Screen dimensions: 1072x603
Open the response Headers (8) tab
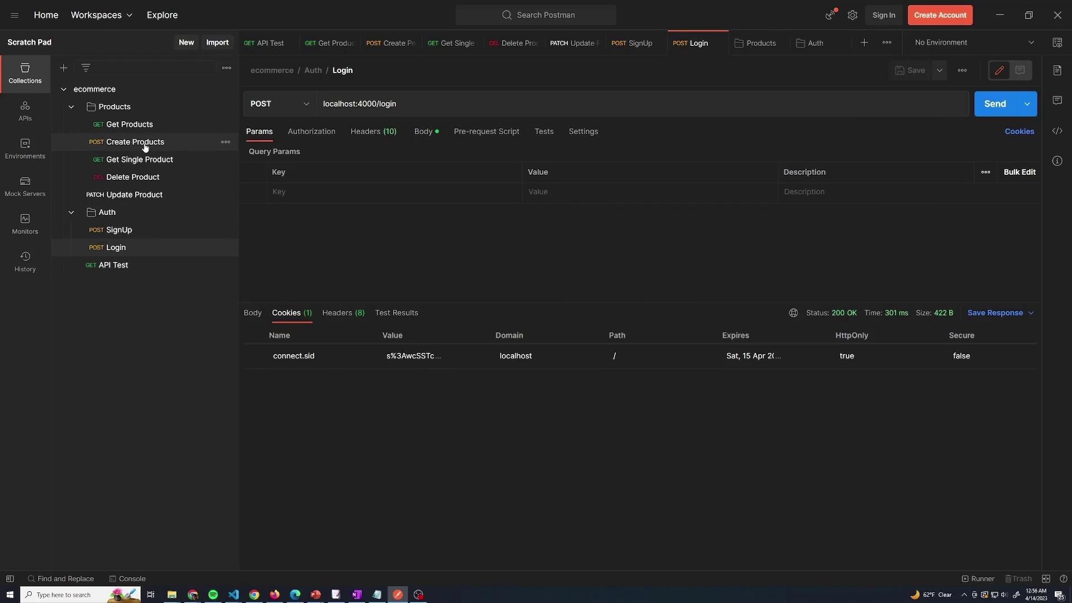[343, 313]
